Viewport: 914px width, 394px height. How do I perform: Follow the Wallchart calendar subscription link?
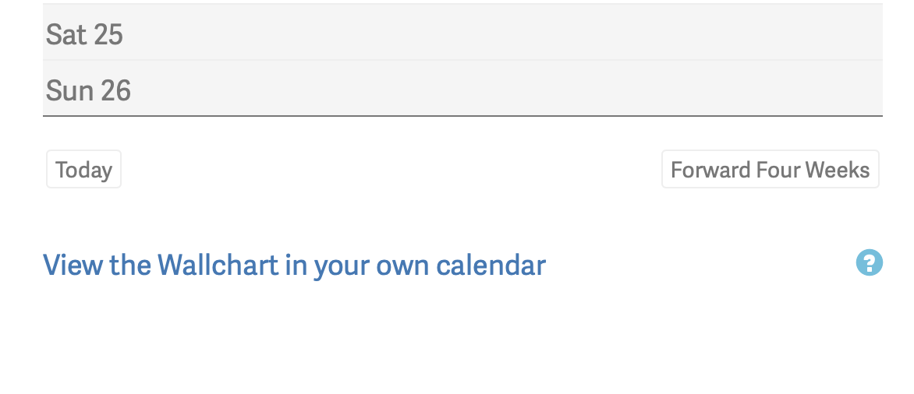tap(294, 266)
